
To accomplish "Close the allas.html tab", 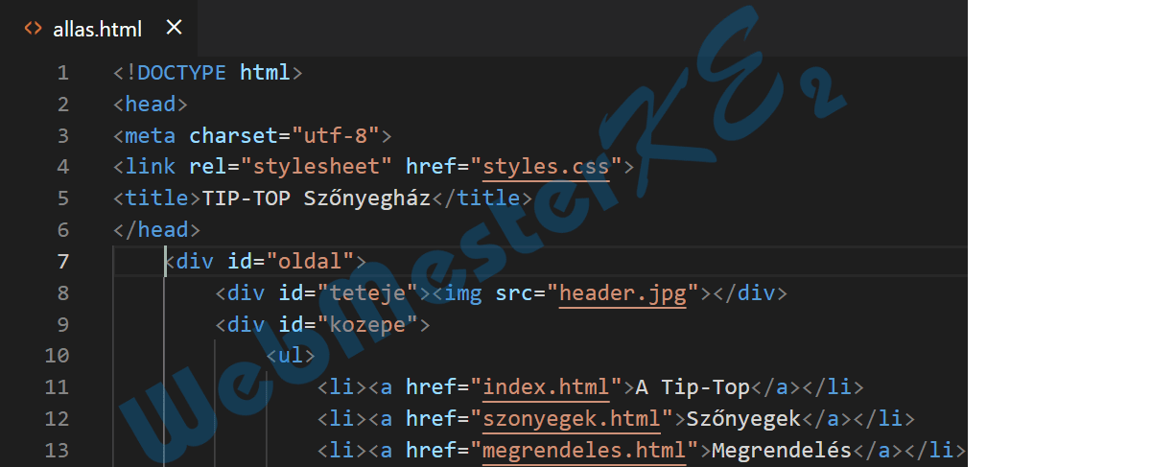I will [x=174, y=28].
